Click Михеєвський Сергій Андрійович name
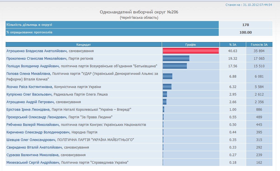The image size is (280, 171). (x=33, y=163)
